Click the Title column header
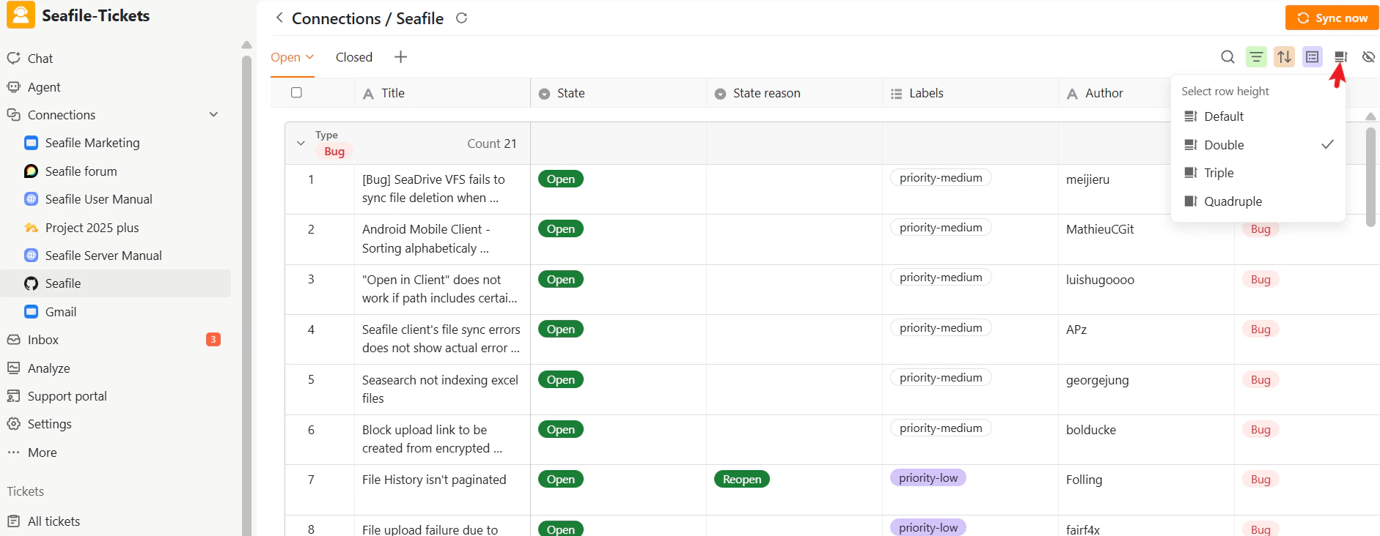1380x536 pixels. [x=442, y=93]
